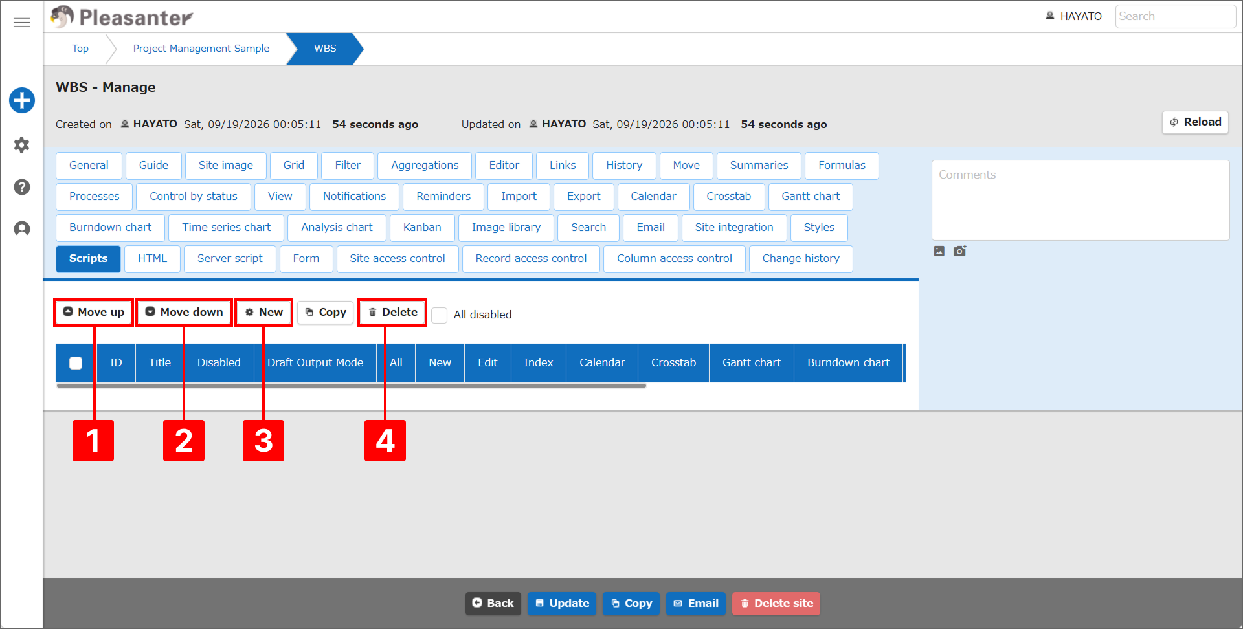Image resolution: width=1243 pixels, height=629 pixels.
Task: Open Column access control tab
Action: [675, 259]
